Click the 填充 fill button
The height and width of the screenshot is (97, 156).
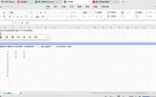[139, 12]
